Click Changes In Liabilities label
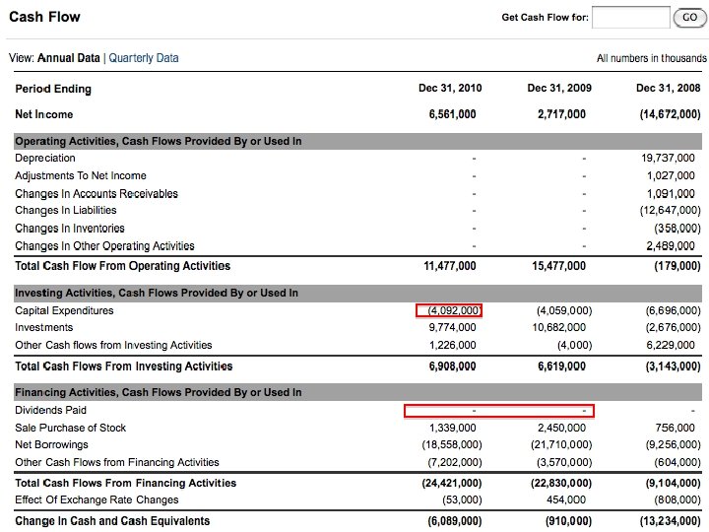This screenshot has width=709, height=532. [x=66, y=211]
